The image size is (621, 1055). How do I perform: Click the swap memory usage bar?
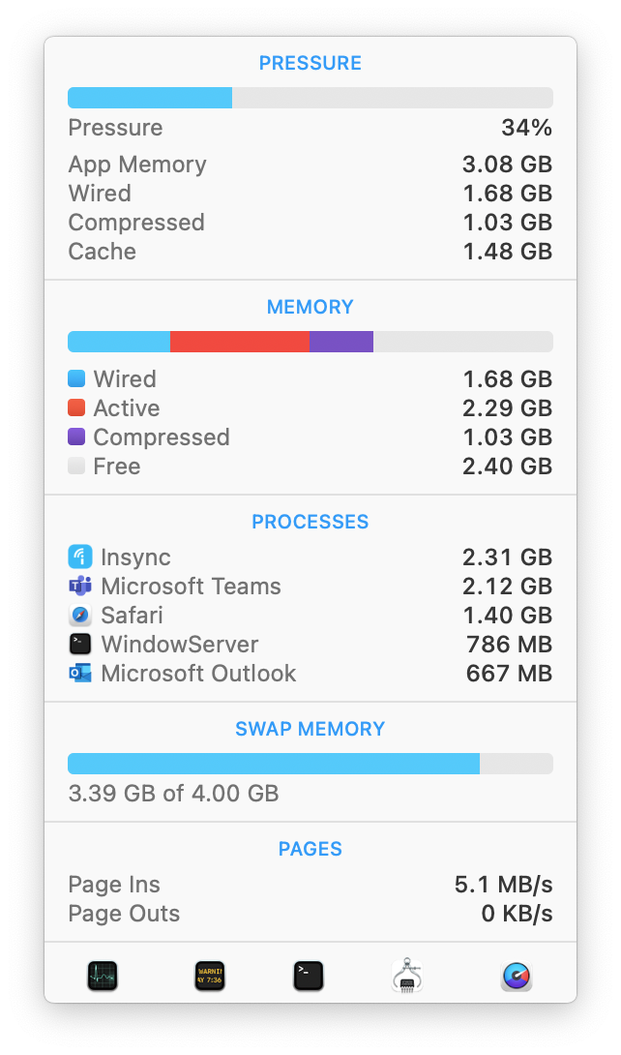coord(310,764)
